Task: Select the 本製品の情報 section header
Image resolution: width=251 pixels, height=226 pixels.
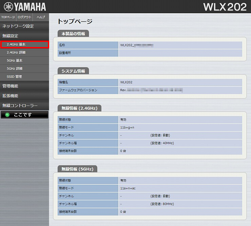Action: 73,34
